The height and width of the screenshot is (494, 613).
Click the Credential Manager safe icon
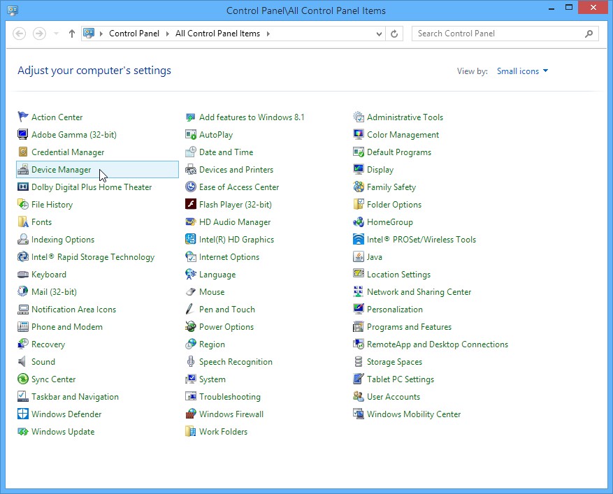click(x=23, y=152)
